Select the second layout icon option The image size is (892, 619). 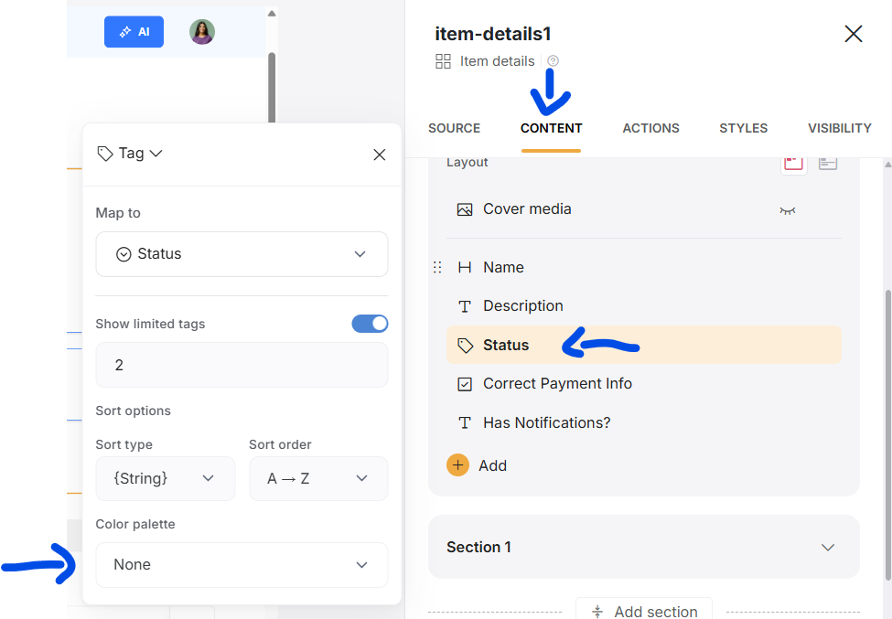coord(828,163)
